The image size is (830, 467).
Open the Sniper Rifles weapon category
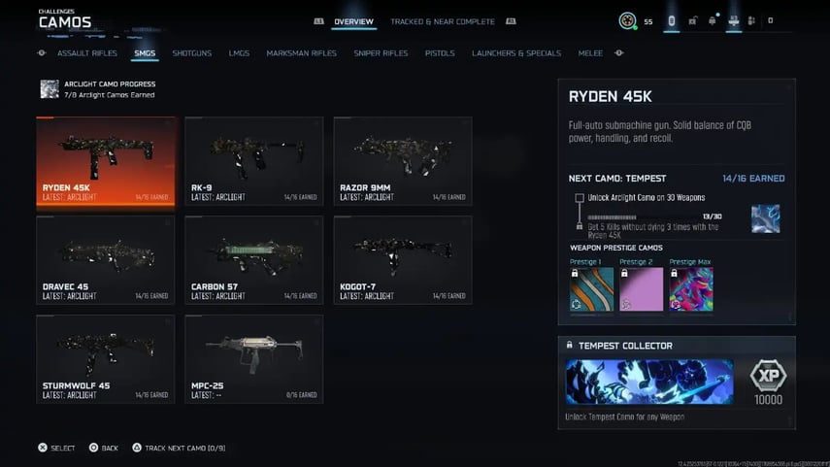[x=381, y=53]
